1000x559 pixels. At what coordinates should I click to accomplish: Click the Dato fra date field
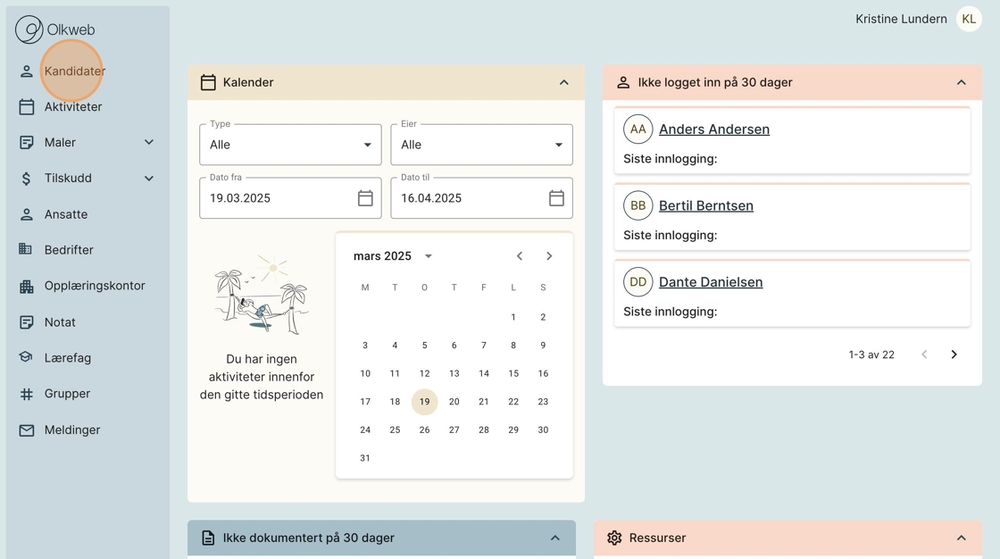pyautogui.click(x=290, y=198)
